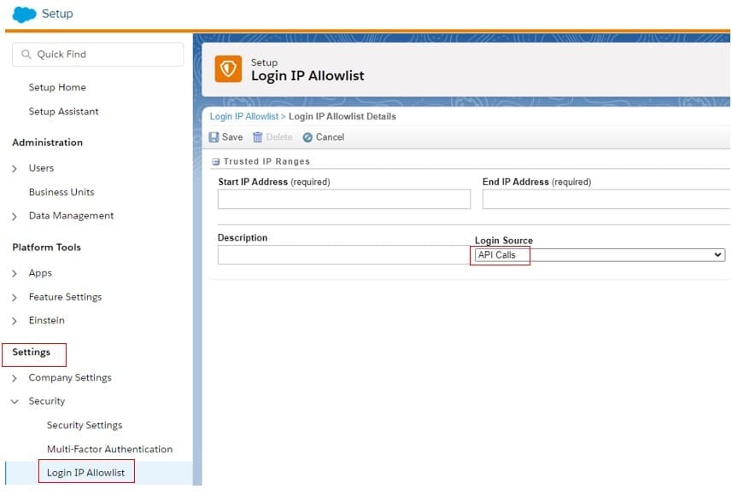732x495 pixels.
Task: Select Multi-Factor Authentication menu item
Action: tap(109, 449)
